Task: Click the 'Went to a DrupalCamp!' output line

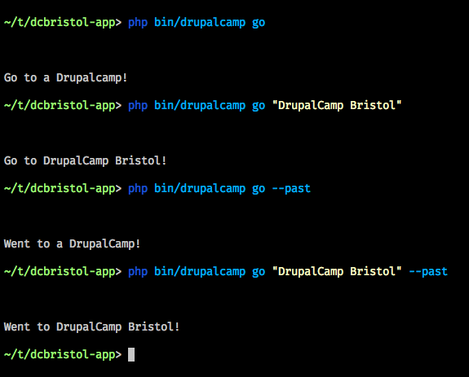Action: click(x=72, y=244)
